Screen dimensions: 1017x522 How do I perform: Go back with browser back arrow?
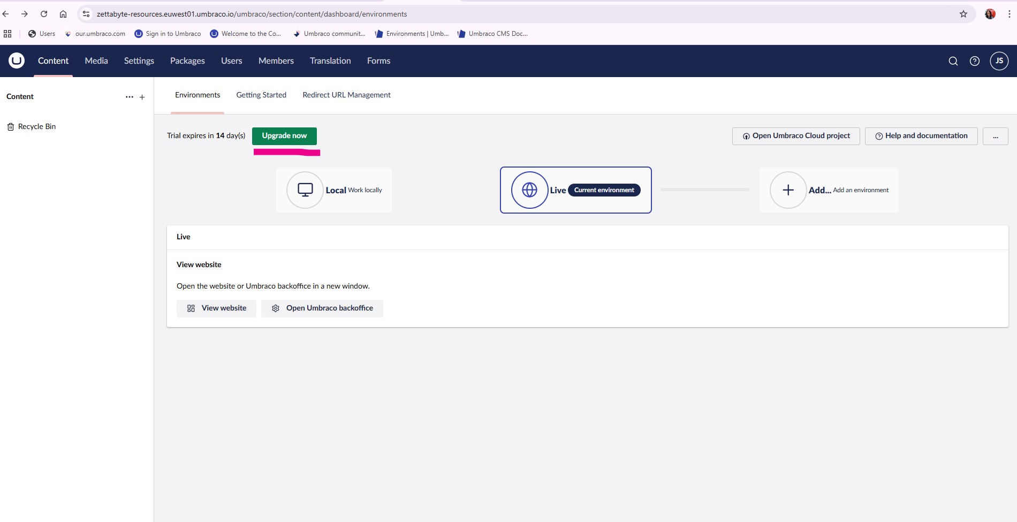point(6,14)
